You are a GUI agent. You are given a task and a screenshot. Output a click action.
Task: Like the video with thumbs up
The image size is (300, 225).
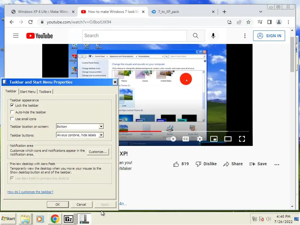point(176,164)
